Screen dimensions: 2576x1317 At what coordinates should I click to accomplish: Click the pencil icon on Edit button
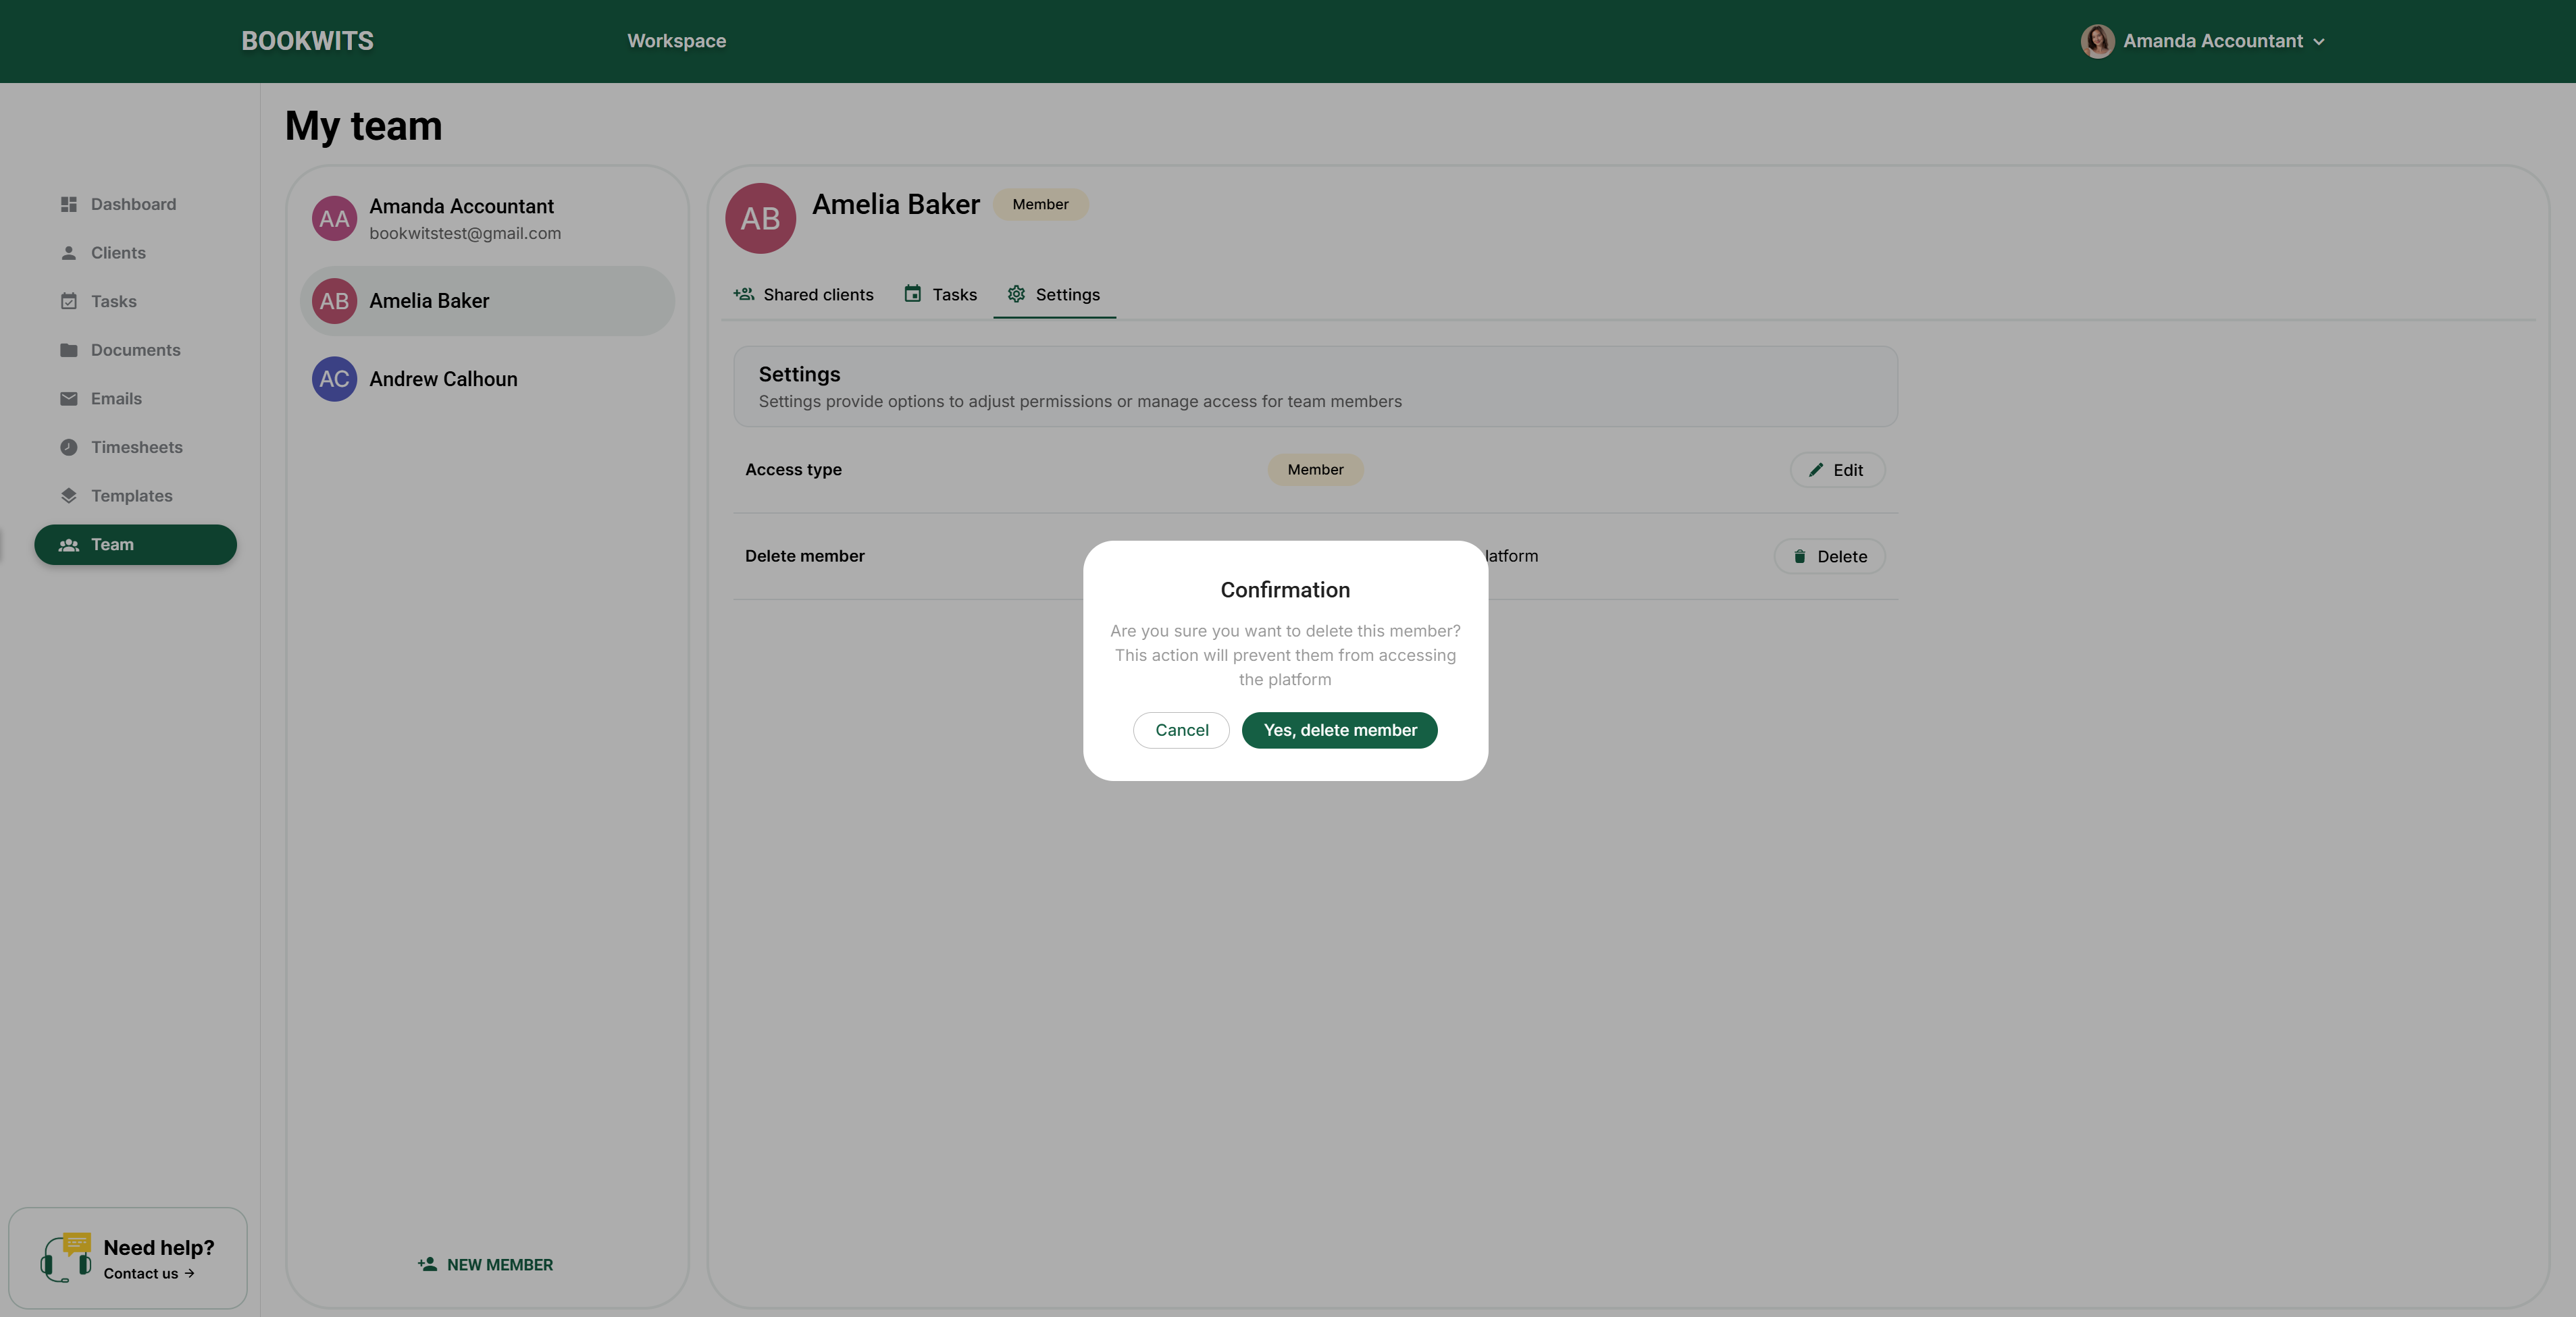pos(1815,470)
